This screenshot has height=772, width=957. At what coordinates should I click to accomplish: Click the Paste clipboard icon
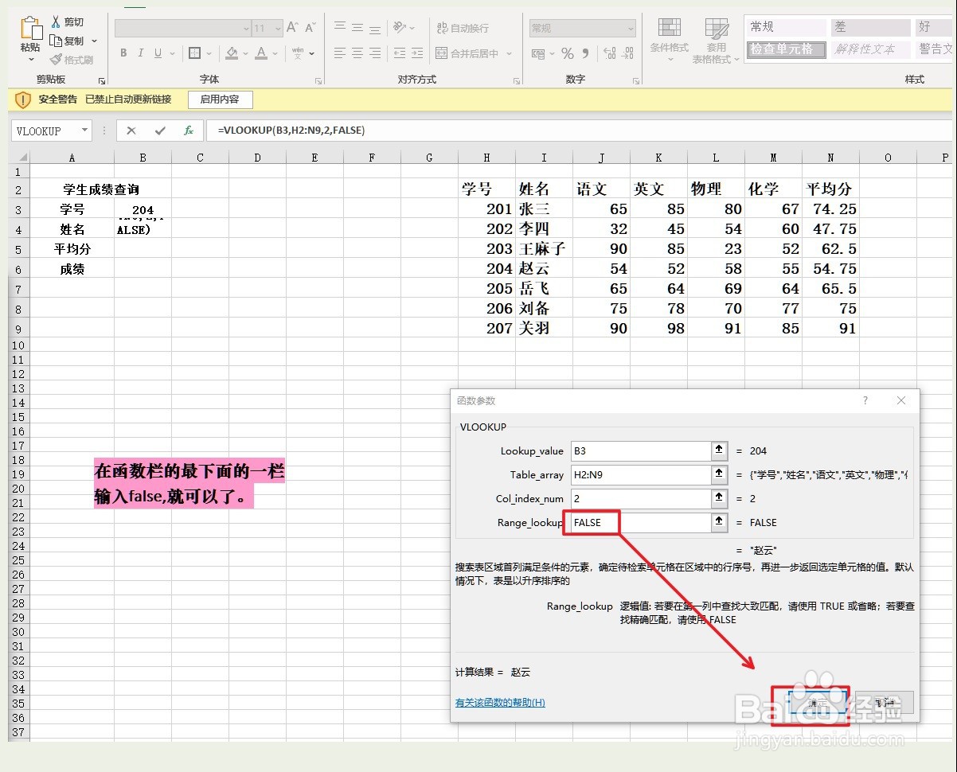(31, 29)
